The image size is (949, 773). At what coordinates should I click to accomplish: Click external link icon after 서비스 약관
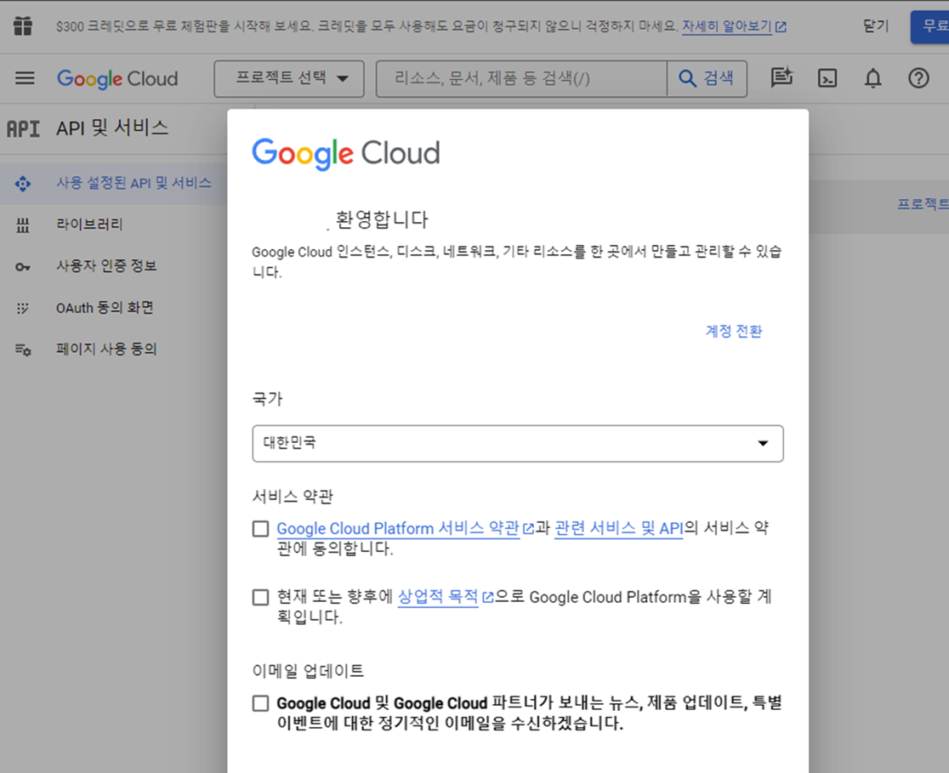(x=528, y=529)
